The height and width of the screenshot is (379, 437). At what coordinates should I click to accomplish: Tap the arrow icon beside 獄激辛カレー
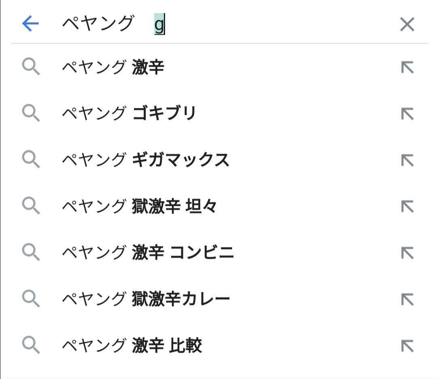(407, 300)
